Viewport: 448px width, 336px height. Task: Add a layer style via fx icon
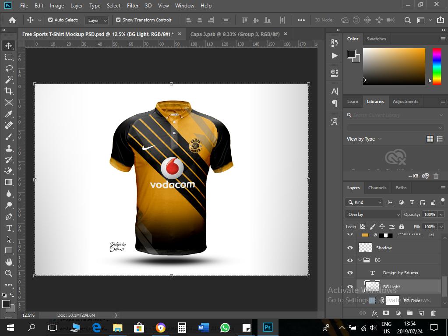pos(374,313)
